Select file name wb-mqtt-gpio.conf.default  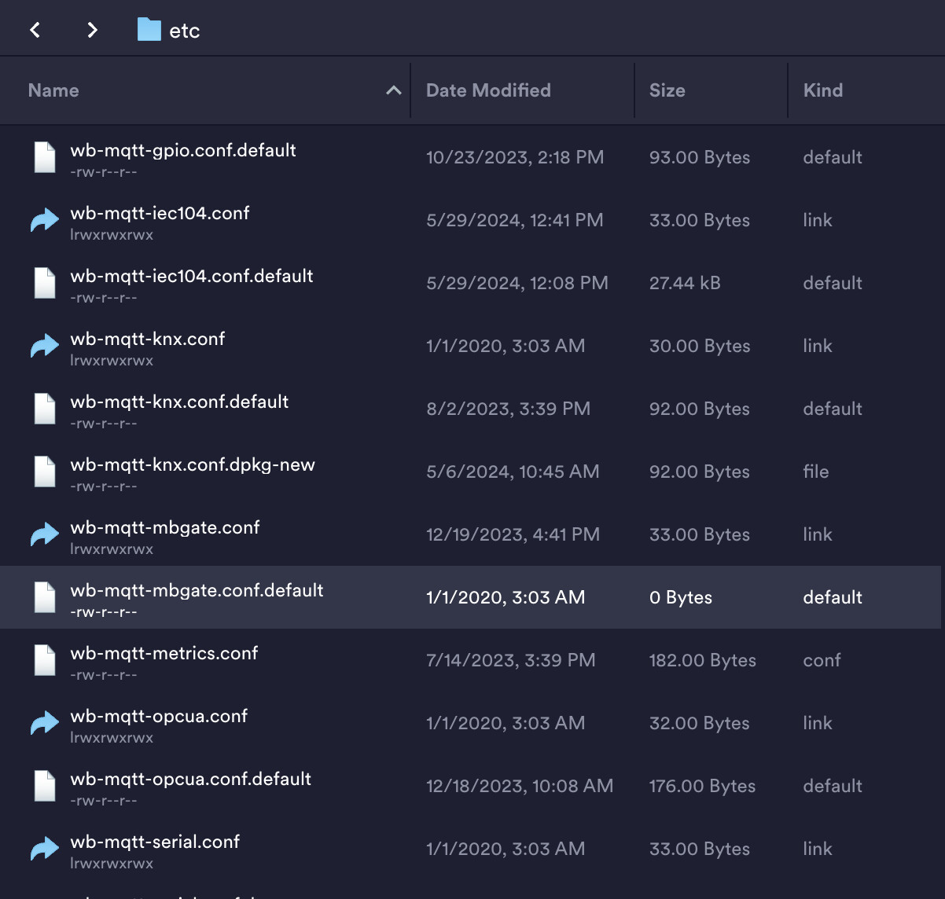point(183,150)
